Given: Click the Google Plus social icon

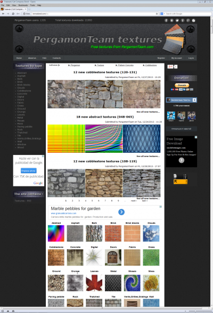Looking at the screenshot, I should [x=188, y=20].
